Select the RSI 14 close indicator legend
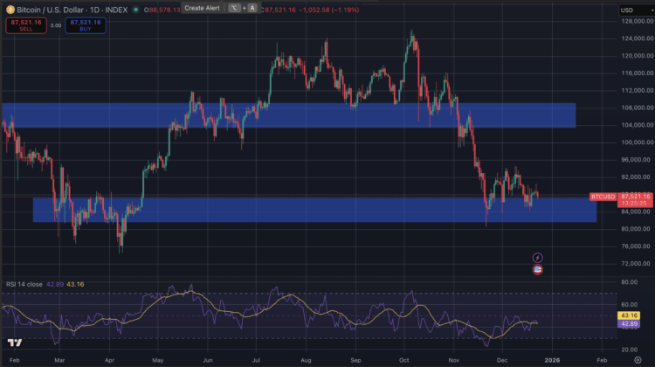Screen dimensions: 655x367 point(24,284)
